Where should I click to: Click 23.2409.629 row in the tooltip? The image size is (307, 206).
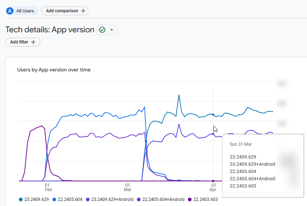pyautogui.click(x=243, y=157)
